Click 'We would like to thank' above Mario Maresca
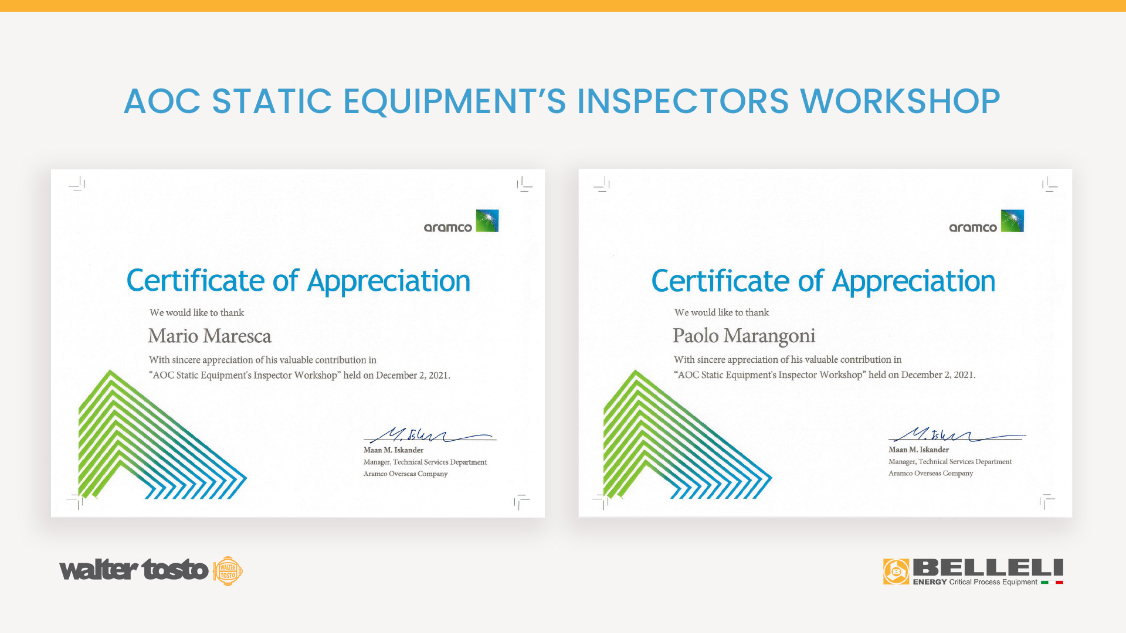The height and width of the screenshot is (633, 1126). pyautogui.click(x=196, y=312)
